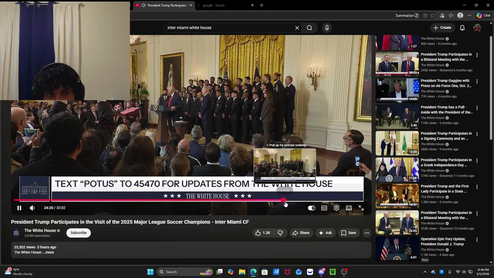Open File Explorer from the taskbar
The image size is (494, 278).
pyautogui.click(x=242, y=272)
